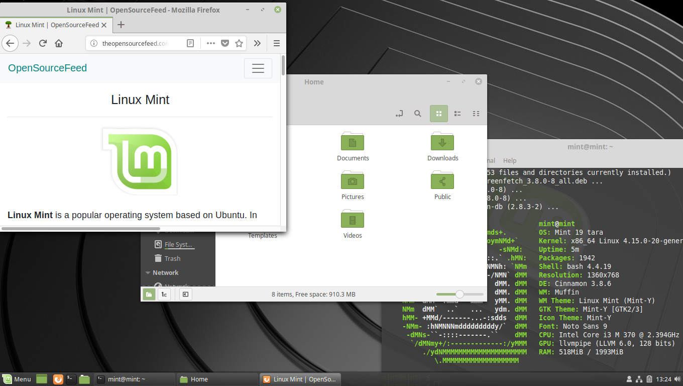Open a new Firefox tab with plus button
The image size is (683, 386).
coord(121,25)
